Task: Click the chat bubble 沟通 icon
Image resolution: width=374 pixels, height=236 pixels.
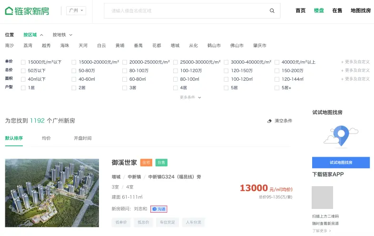Action: pyautogui.click(x=155, y=209)
